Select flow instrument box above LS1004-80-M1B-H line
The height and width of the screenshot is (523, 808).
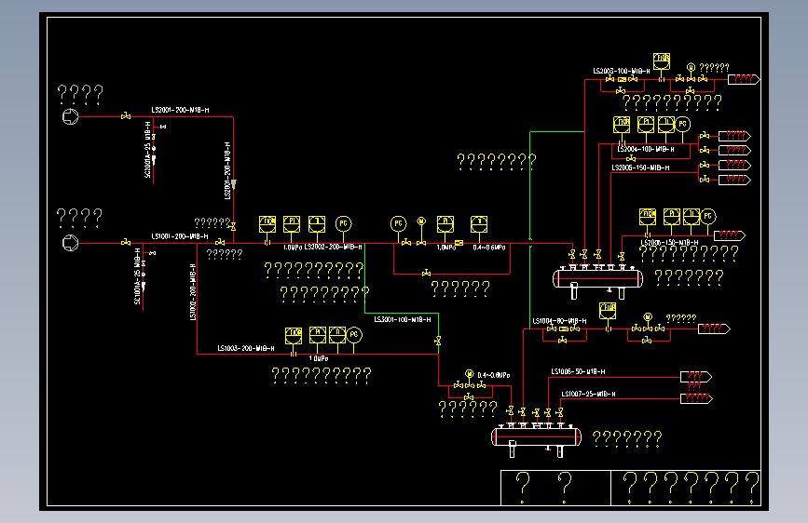608,311
